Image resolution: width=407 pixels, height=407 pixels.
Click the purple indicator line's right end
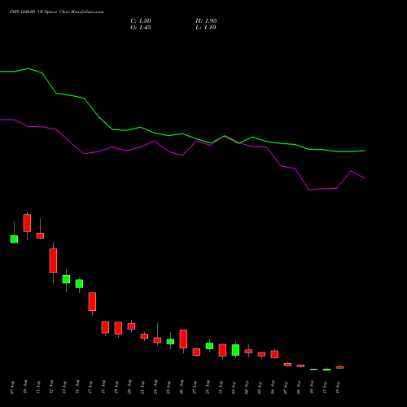coord(365,178)
